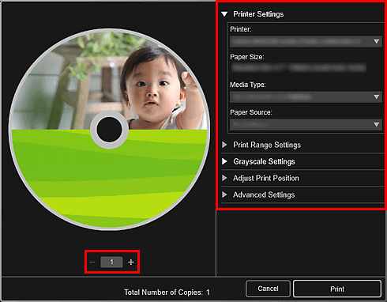Click the Media Type arrow icon
The height and width of the screenshot is (302, 387).
pyautogui.click(x=377, y=97)
